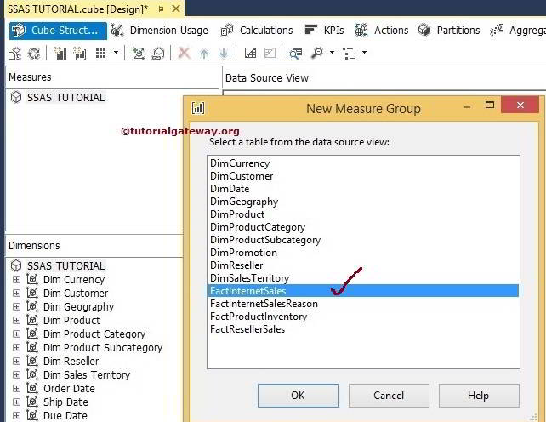The width and height of the screenshot is (546, 422).
Task: Click the Move Down arrow icon
Action: click(224, 53)
